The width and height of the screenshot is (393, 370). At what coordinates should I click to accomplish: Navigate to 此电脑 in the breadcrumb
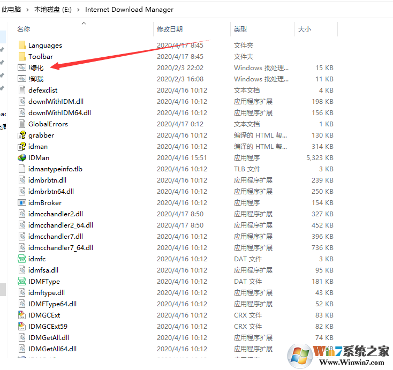[x=11, y=10]
